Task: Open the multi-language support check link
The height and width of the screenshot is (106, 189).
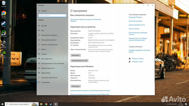Action: [139, 51]
